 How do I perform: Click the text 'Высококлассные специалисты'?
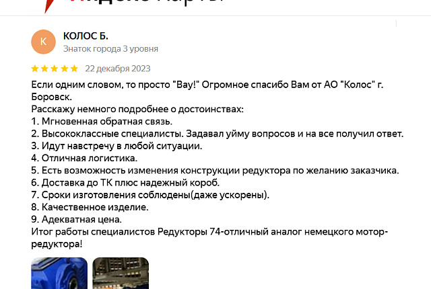point(112,134)
